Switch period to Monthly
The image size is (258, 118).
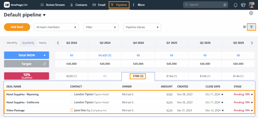click(x=12, y=43)
